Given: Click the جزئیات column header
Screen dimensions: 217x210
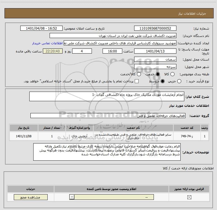Looking at the screenshot, I should pos(31,189).
